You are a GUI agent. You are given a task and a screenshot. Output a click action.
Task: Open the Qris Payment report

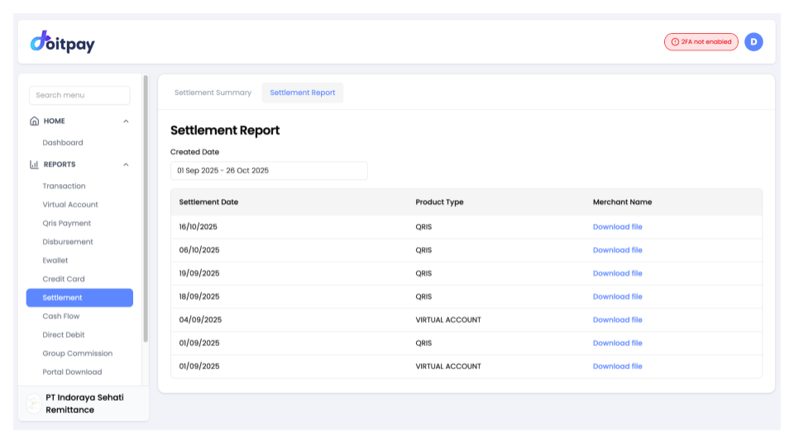pyautogui.click(x=67, y=223)
